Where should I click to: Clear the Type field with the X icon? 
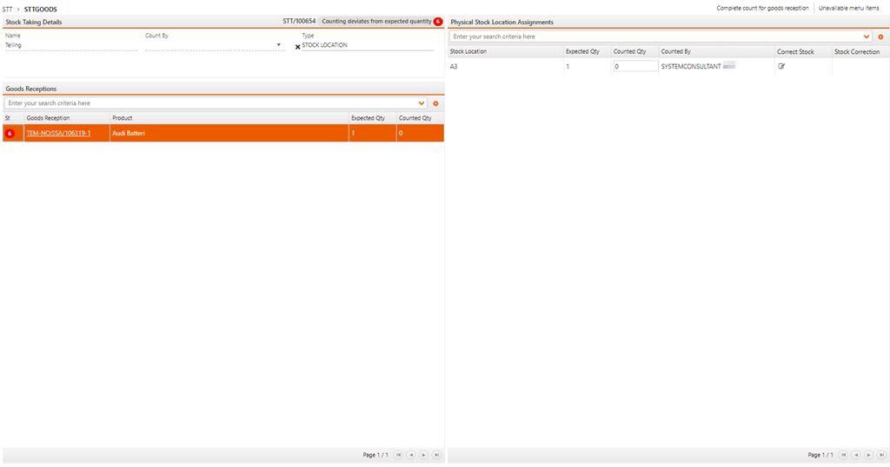[298, 47]
